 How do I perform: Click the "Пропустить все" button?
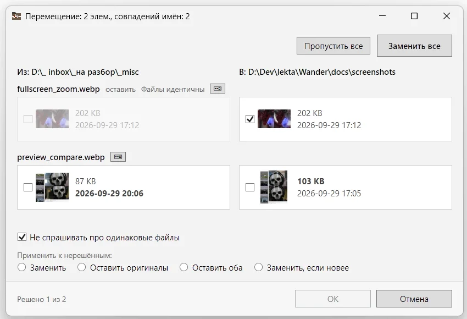333,46
